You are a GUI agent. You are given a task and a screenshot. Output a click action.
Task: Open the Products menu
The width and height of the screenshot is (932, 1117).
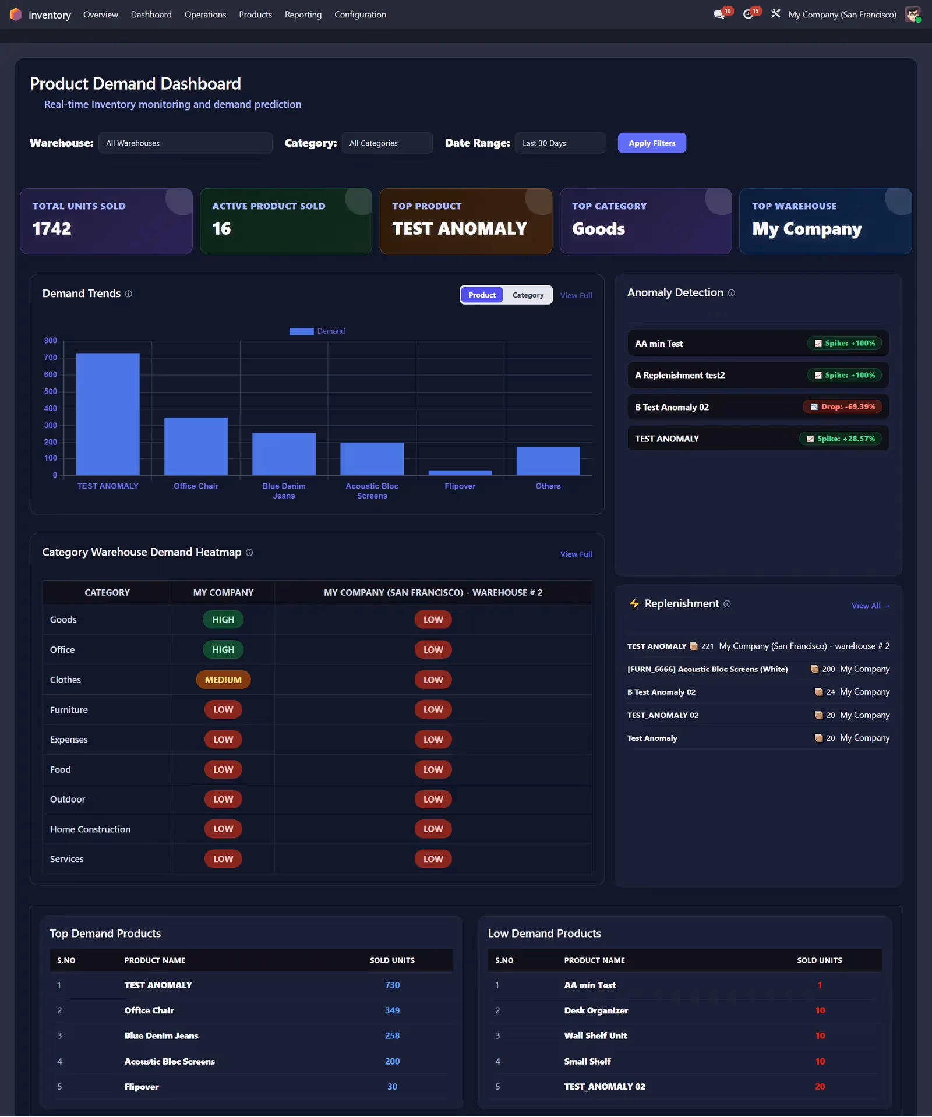[x=255, y=15]
